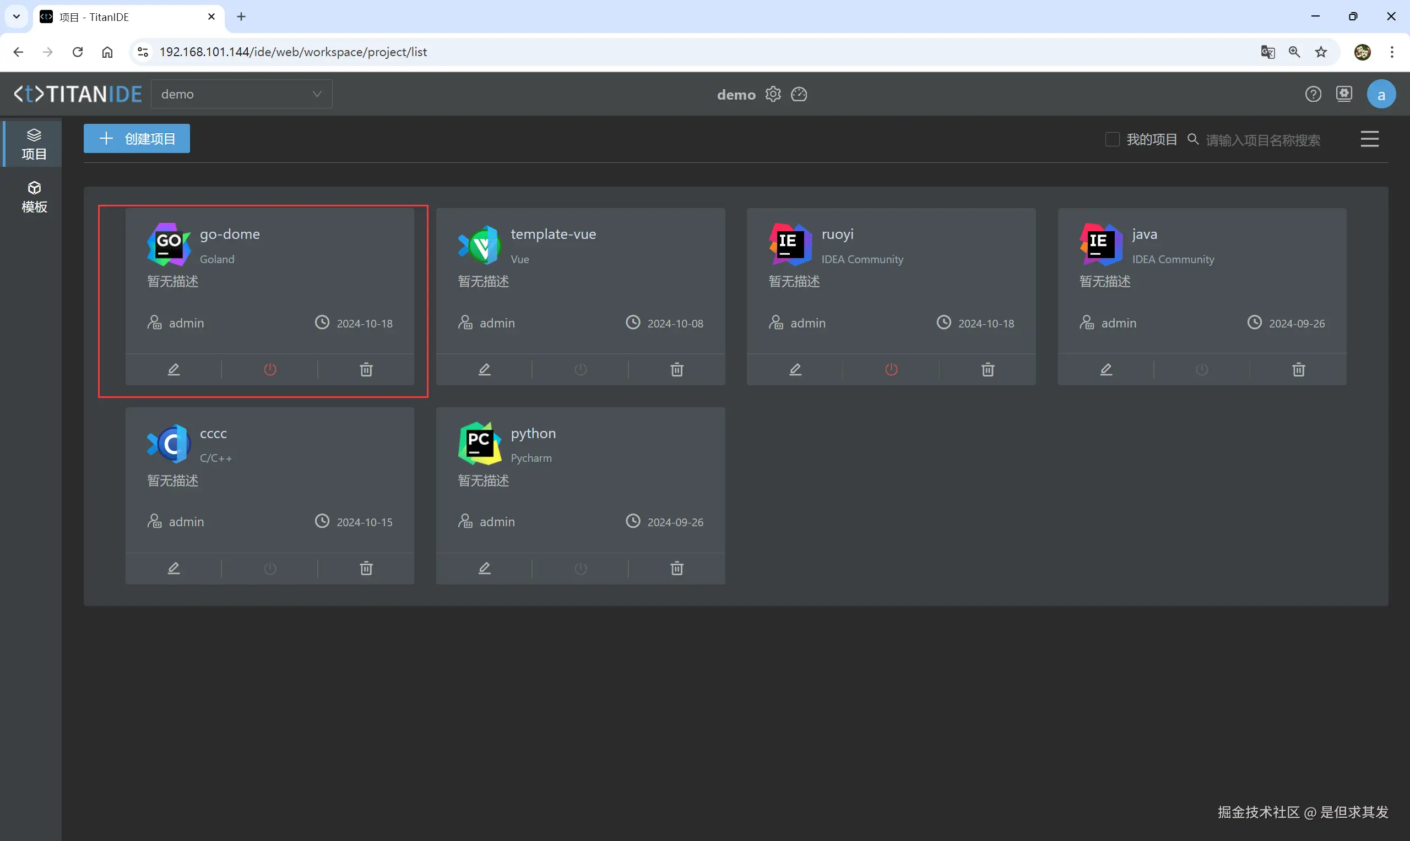Open the java project card title

1144,234
